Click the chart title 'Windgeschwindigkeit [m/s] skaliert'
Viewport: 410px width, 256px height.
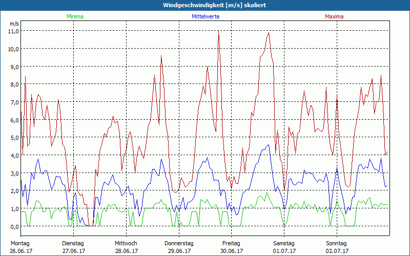coord(214,5)
